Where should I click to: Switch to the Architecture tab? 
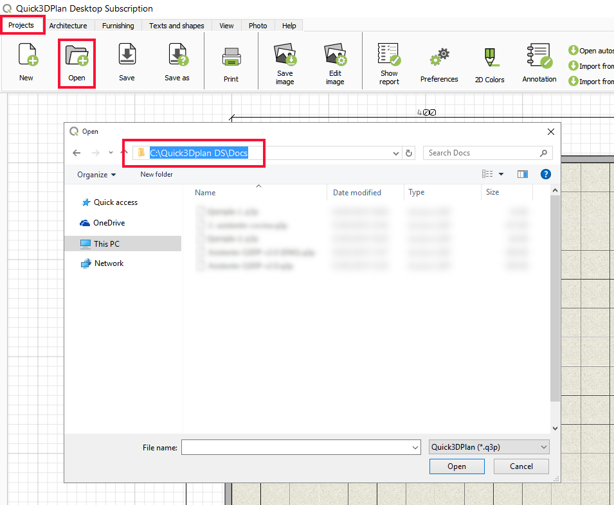(68, 26)
